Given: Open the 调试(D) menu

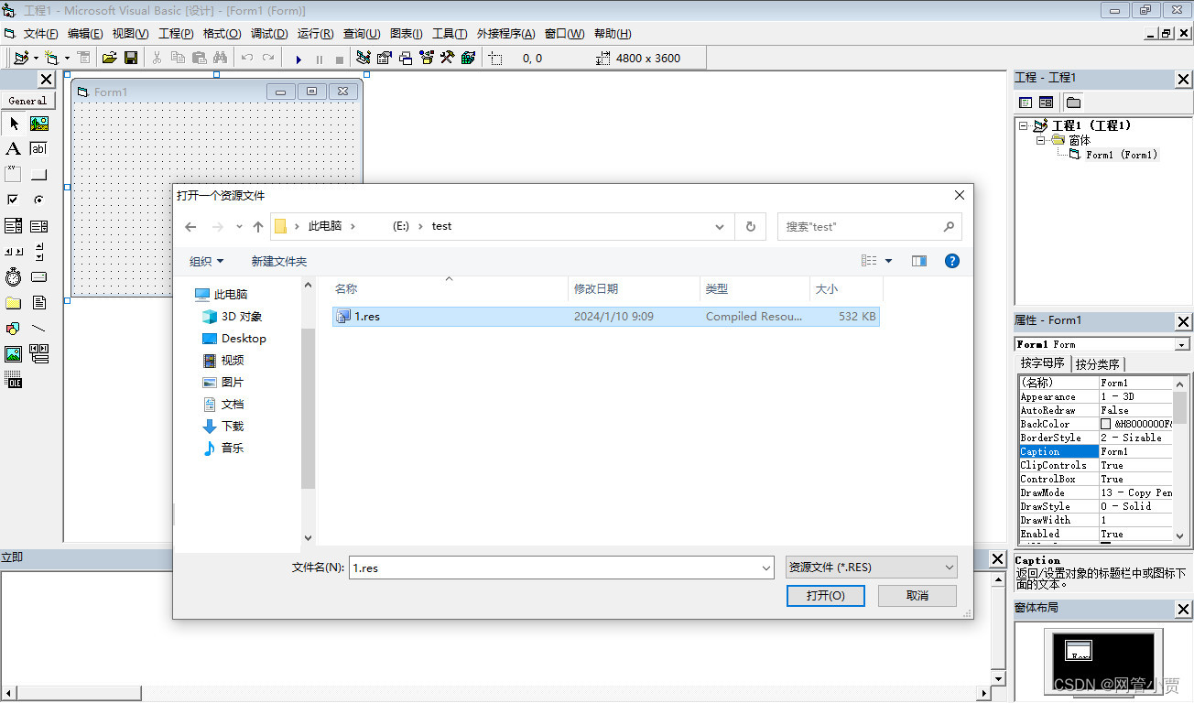Looking at the screenshot, I should pyautogui.click(x=268, y=34).
